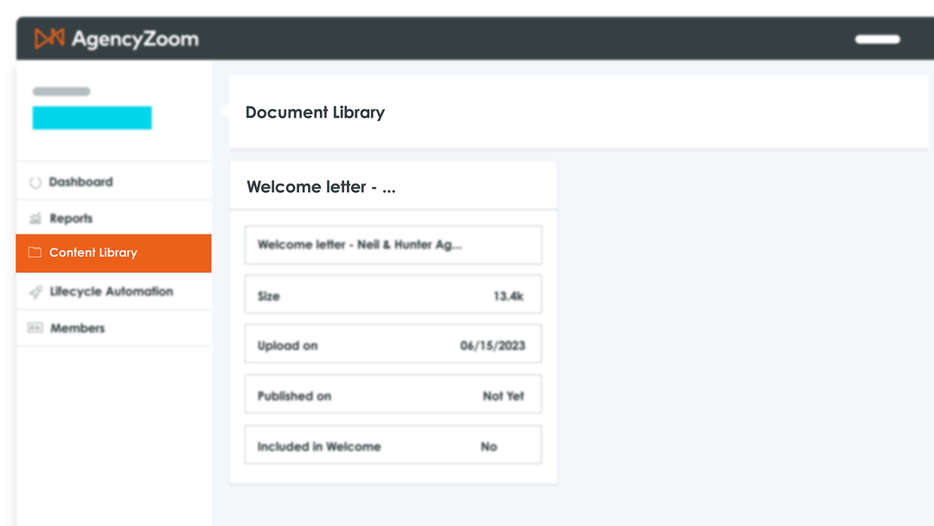This screenshot has height=526, width=934.
Task: Open the Dashboard menu item
Action: [x=81, y=182]
